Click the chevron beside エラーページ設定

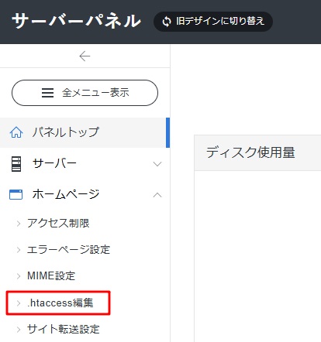coord(19,250)
